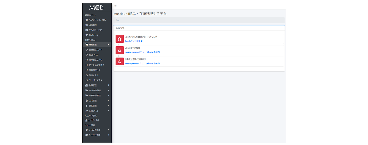
Task: Expand the 各種ツール menu chevron
Action: [x=108, y=111]
